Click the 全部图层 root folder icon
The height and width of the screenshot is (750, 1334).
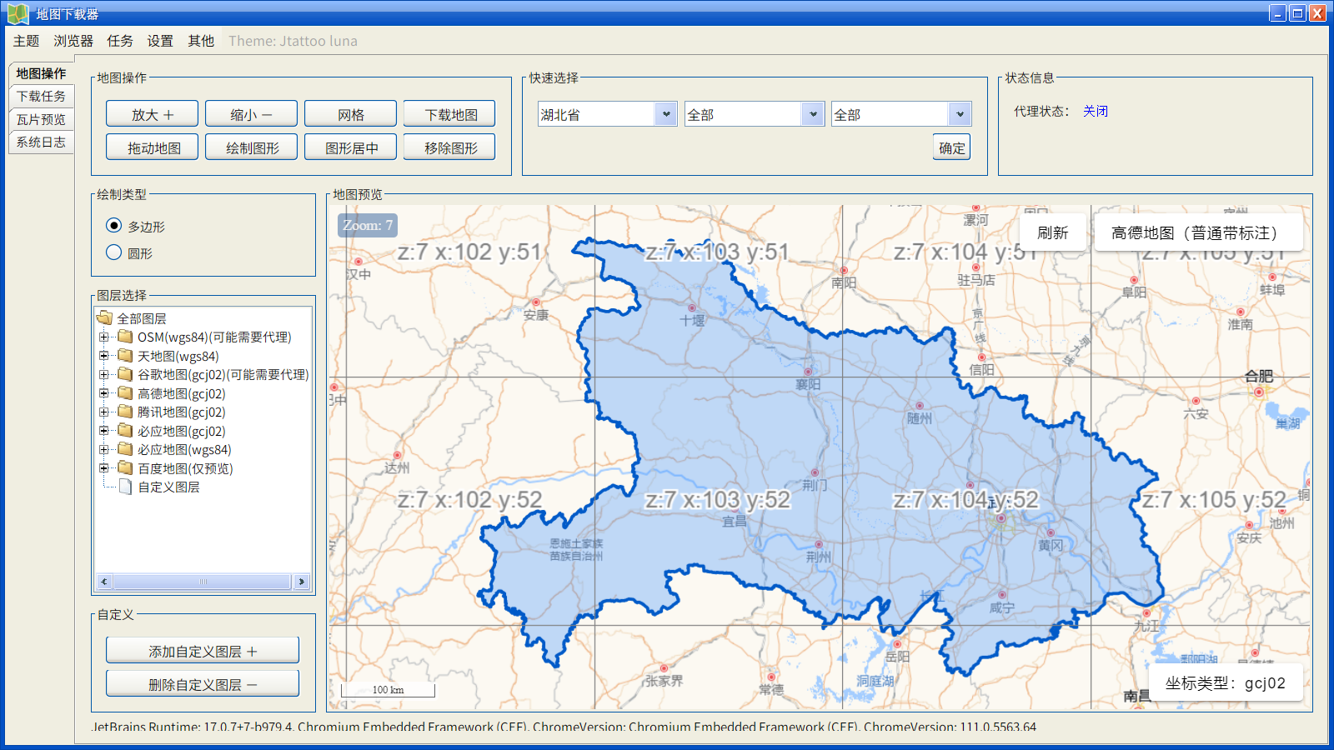tap(104, 317)
